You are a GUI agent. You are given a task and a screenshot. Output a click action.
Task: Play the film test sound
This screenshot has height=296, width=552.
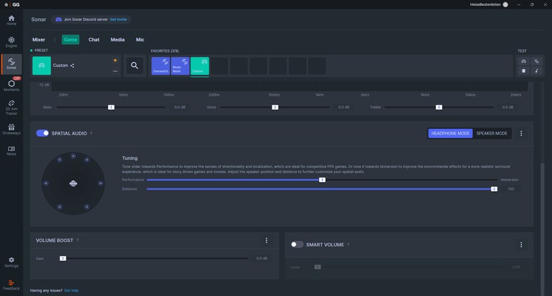523,71
